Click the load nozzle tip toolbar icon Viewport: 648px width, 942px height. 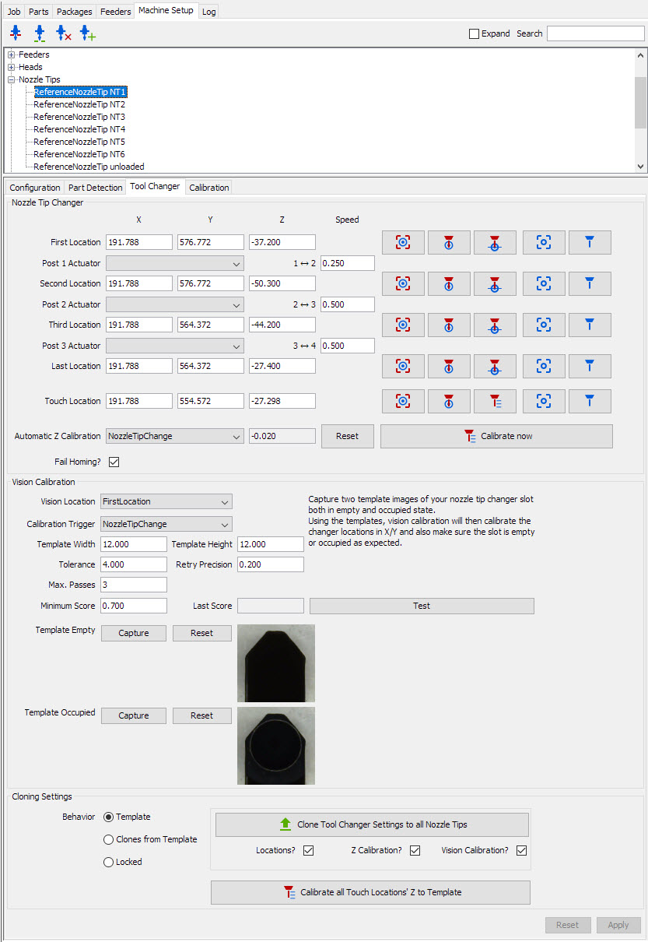click(x=39, y=33)
